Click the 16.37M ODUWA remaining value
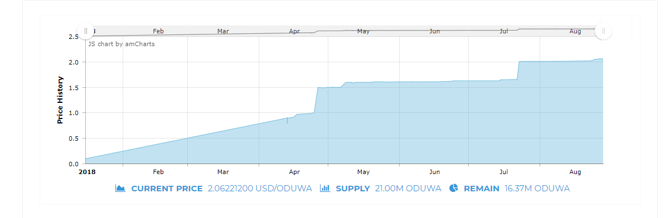 point(537,189)
